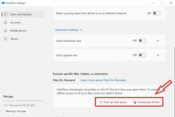Click the Notifications bell icon
The height and width of the screenshot is (117, 175).
point(6,31)
